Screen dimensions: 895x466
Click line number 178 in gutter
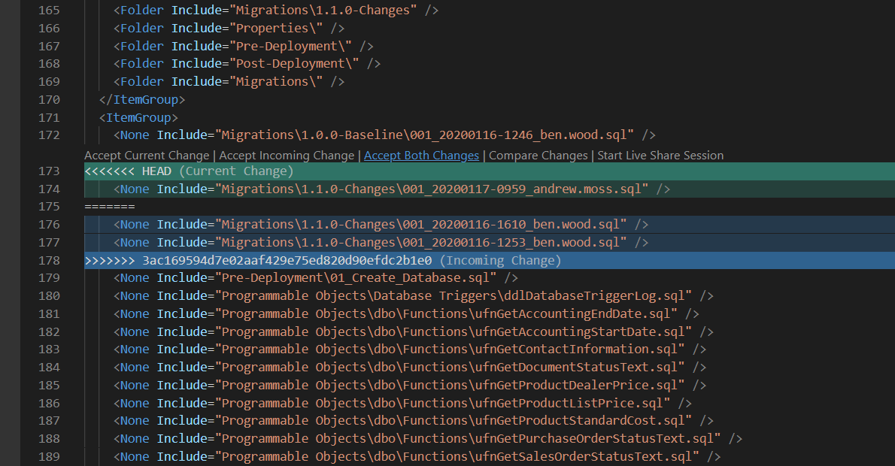click(x=48, y=261)
